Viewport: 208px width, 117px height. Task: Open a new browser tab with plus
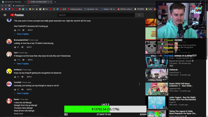click(x=55, y=2)
